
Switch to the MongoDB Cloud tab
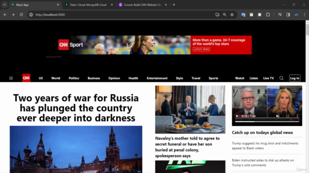pos(88,5)
